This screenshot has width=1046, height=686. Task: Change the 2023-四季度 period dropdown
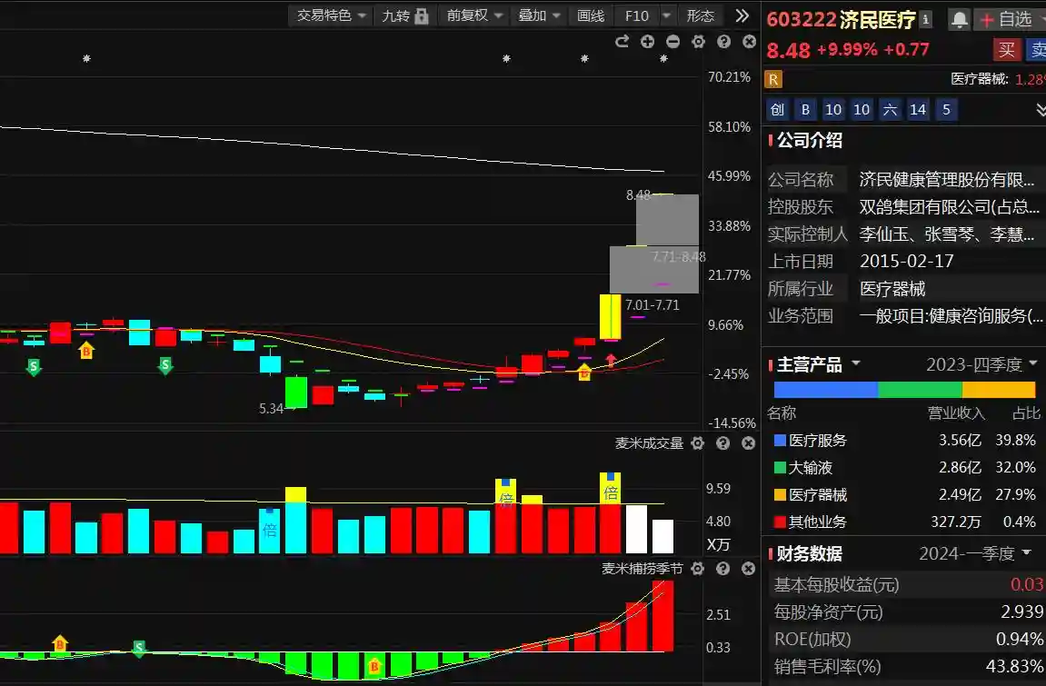point(981,364)
